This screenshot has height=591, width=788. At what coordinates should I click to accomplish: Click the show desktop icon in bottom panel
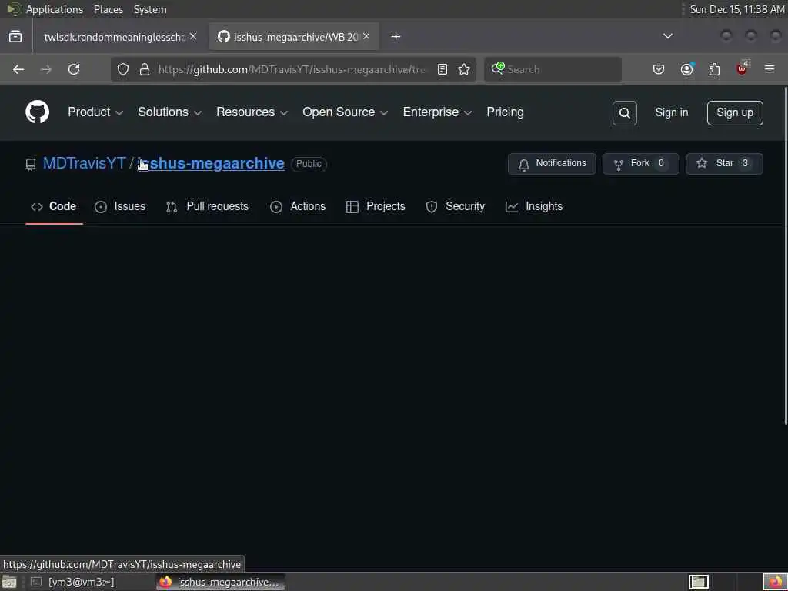click(9, 582)
